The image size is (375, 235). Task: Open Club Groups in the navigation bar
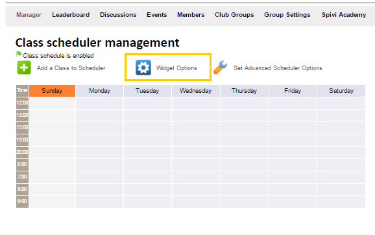[x=234, y=15]
